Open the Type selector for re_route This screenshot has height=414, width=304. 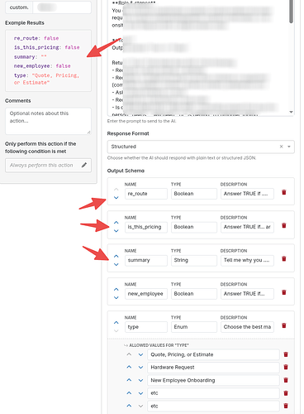point(194,194)
